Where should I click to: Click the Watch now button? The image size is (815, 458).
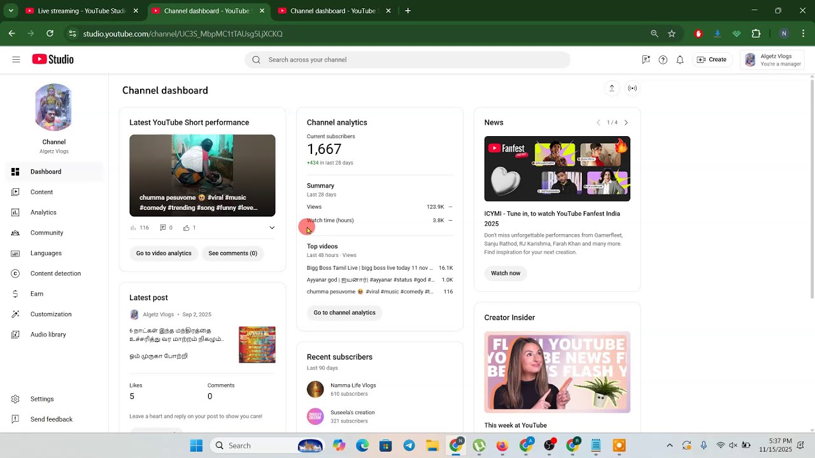(506, 273)
